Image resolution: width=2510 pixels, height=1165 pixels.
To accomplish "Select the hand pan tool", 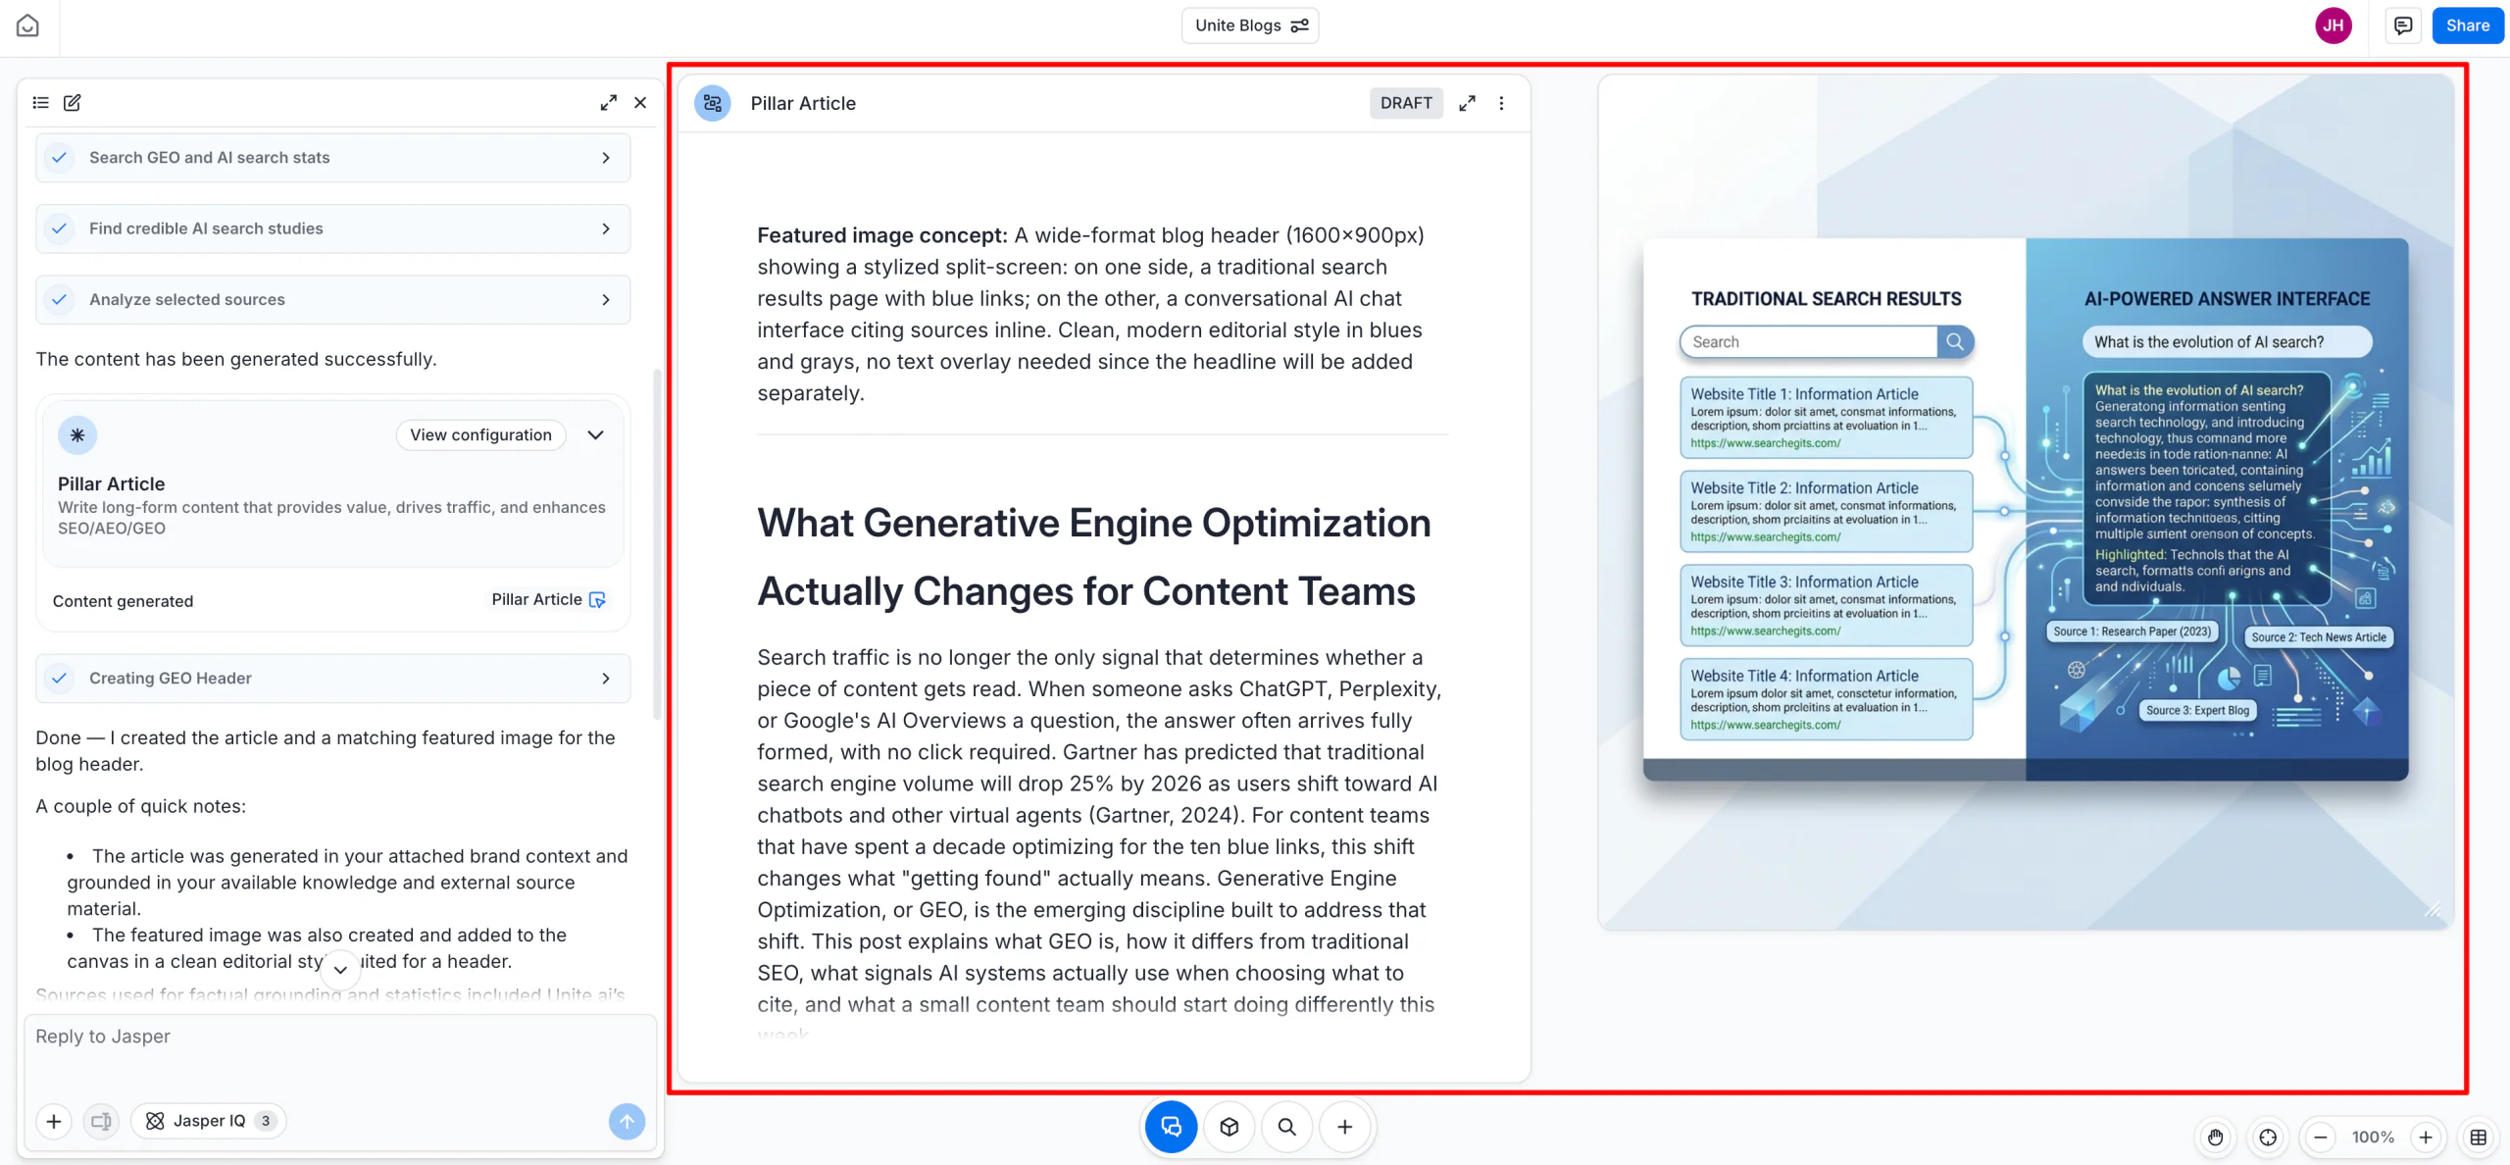I will pos(2215,1138).
